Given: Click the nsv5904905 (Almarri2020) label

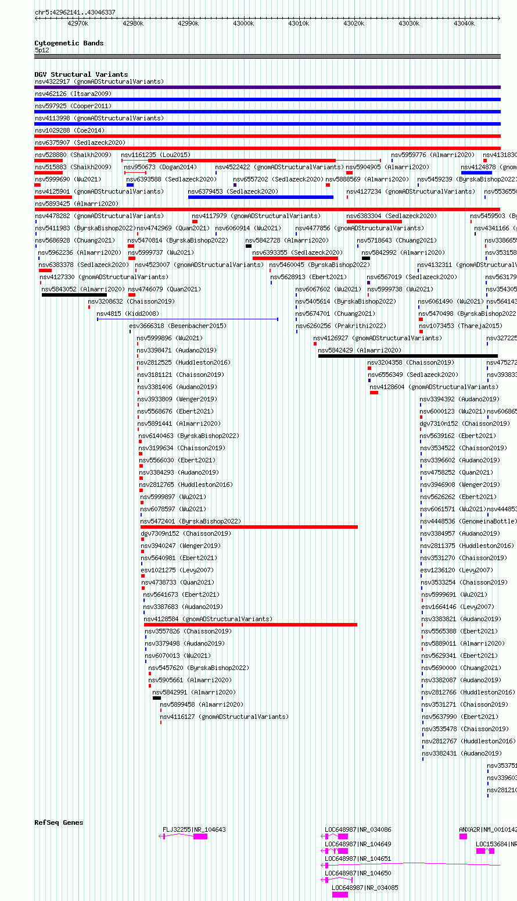Looking at the screenshot, I should [387, 167].
